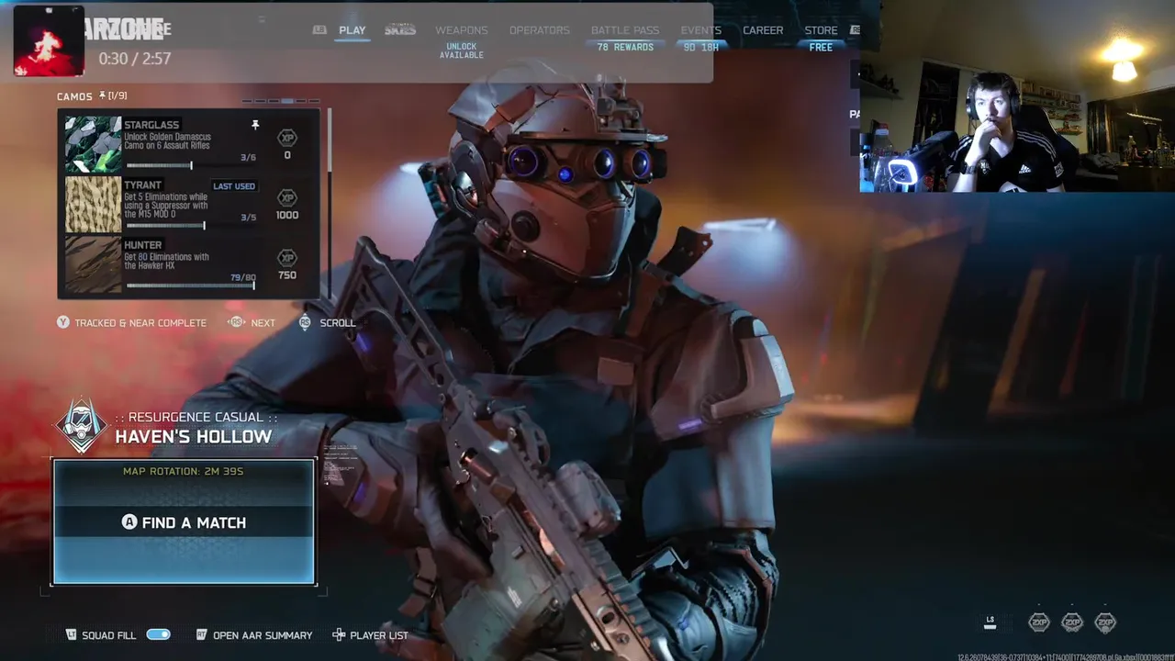
Task: Select the Skies logo tab
Action: [400, 30]
